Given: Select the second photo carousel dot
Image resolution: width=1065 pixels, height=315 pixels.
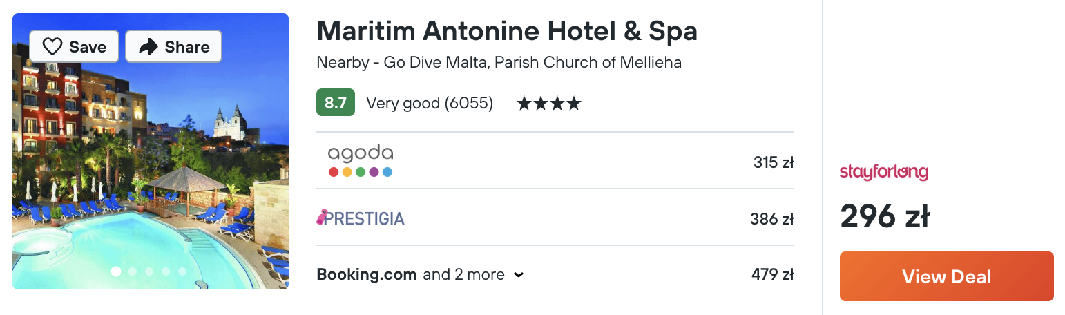Looking at the screenshot, I should pos(133,271).
